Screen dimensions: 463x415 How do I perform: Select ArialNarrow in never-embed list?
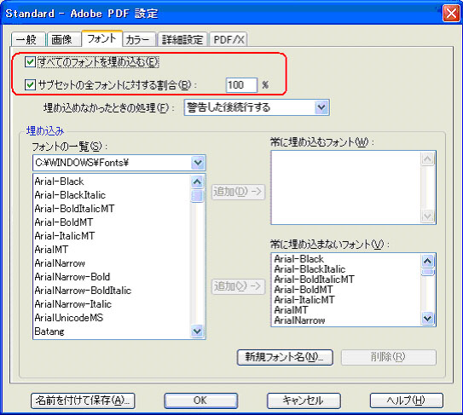299,320
